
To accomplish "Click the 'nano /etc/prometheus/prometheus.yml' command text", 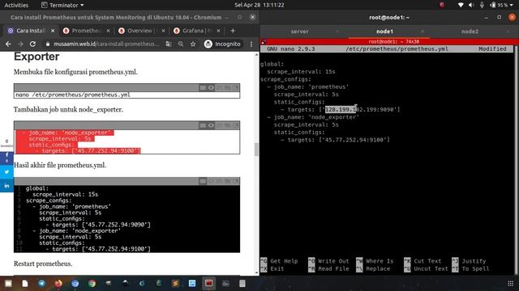I will pyautogui.click(x=73, y=95).
